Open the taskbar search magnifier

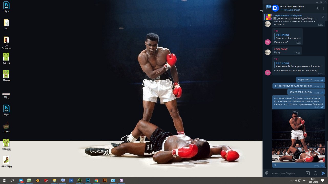pos(12,180)
